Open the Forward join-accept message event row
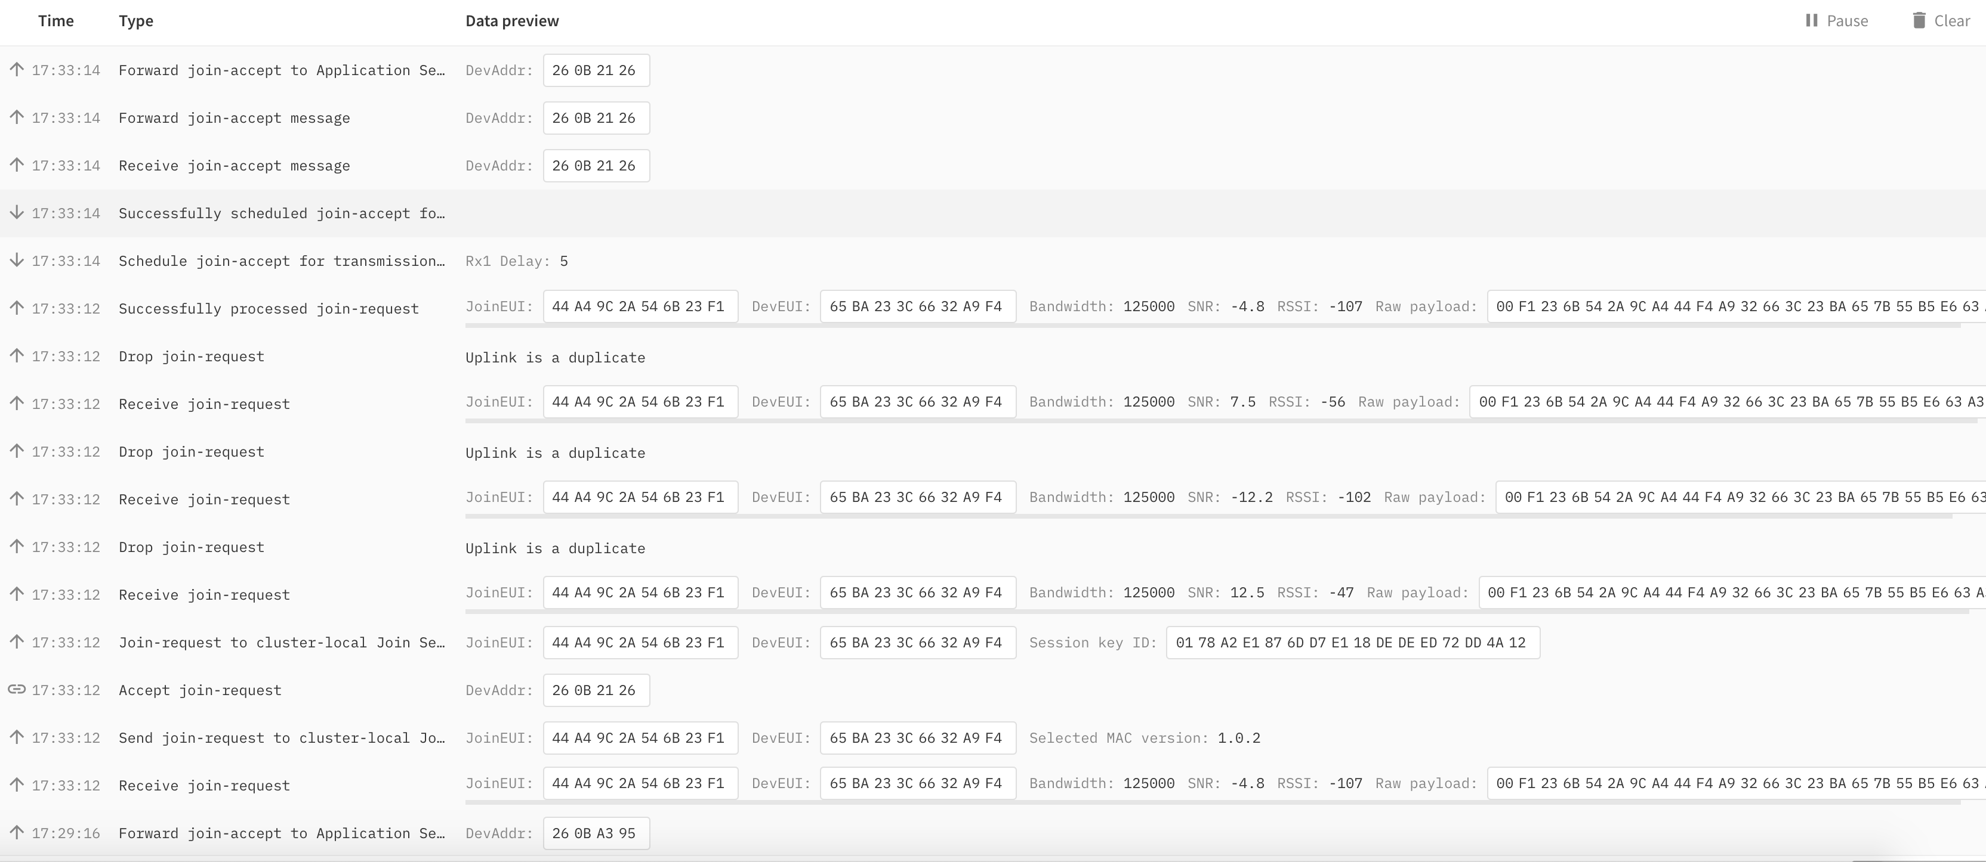 [x=235, y=118]
